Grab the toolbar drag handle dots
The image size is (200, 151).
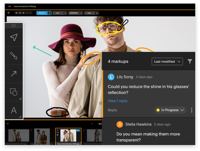[13, 26]
